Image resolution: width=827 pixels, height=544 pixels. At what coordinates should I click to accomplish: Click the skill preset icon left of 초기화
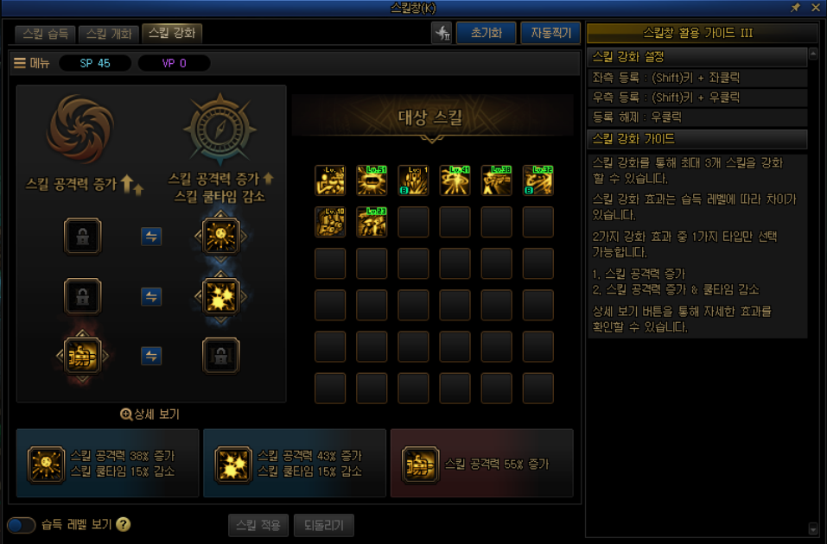tap(442, 33)
